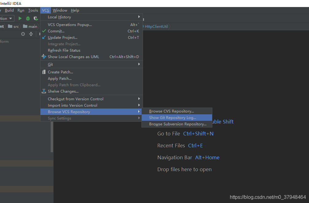The width and height of the screenshot is (309, 203).
Task: Click the main folder breadcrumb
Action: (x=30, y=27)
